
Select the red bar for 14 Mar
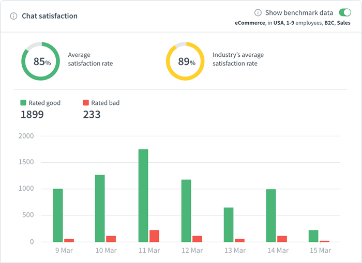click(282, 239)
